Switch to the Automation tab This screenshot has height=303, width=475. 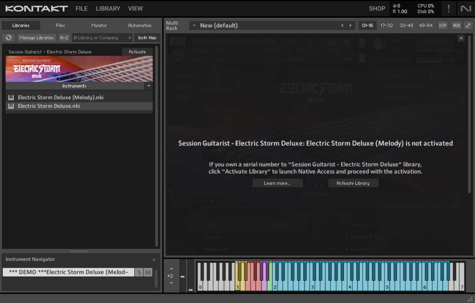140,25
